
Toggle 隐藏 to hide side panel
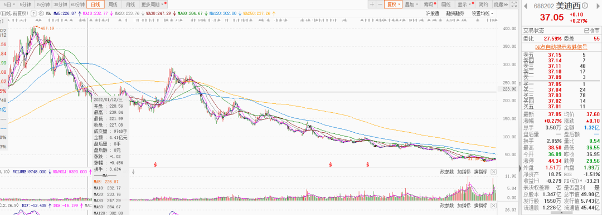point(501,4)
